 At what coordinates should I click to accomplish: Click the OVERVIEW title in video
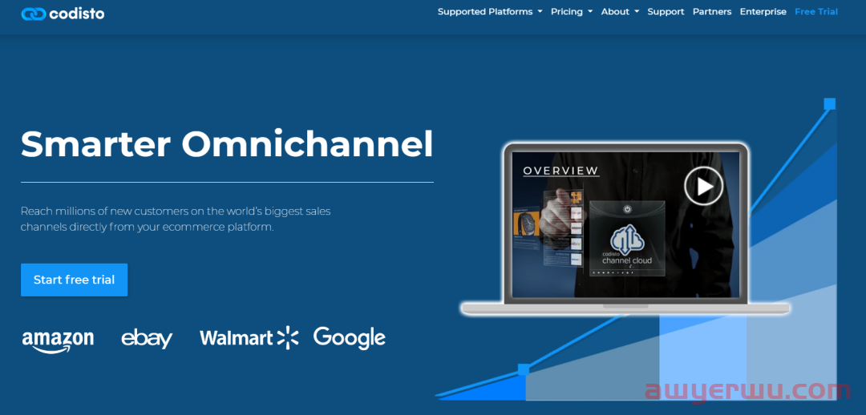tap(560, 171)
